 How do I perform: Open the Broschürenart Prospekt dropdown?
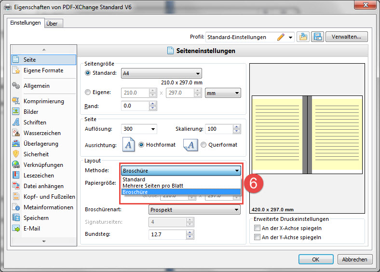[194, 210]
